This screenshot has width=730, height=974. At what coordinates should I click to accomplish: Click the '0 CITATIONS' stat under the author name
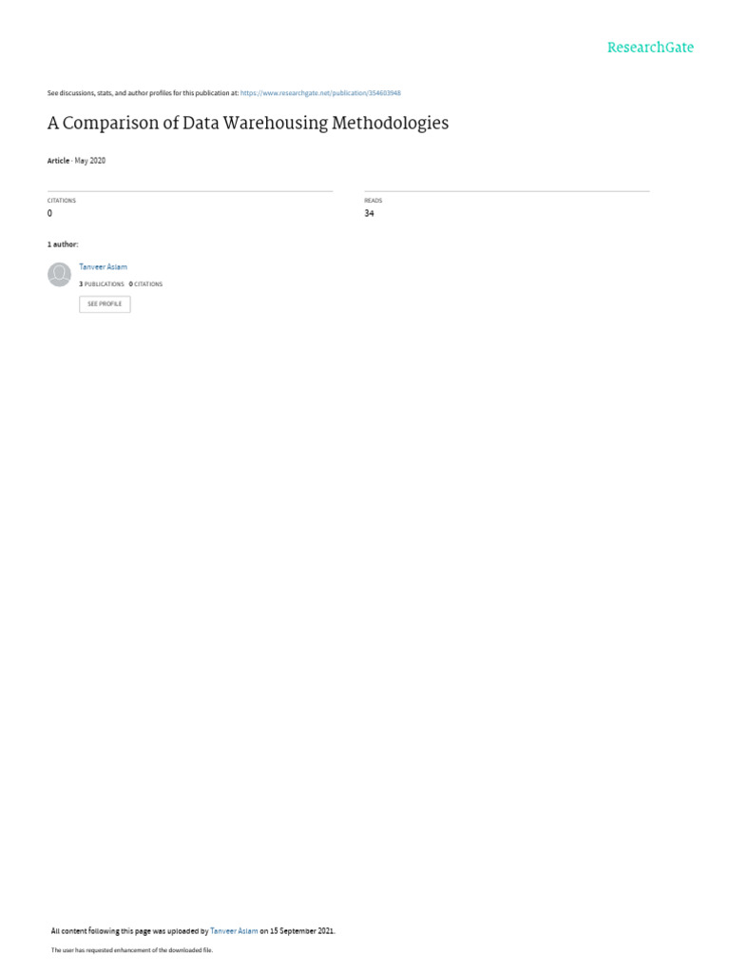145,283
